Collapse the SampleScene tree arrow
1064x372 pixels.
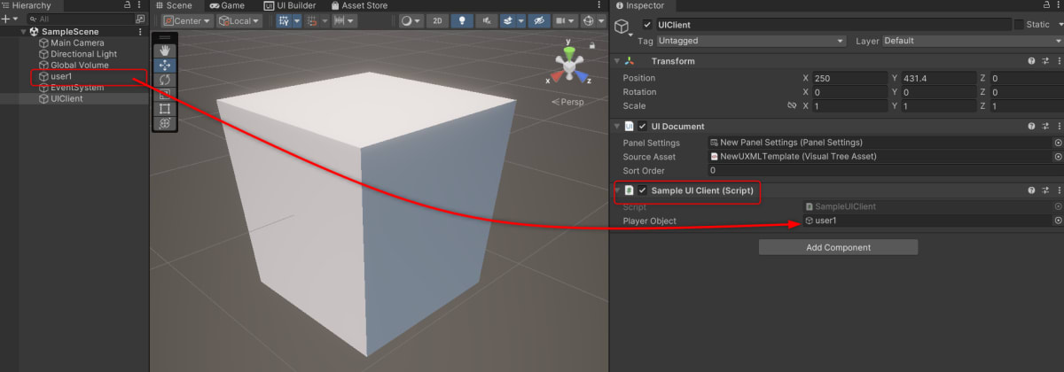coord(24,31)
